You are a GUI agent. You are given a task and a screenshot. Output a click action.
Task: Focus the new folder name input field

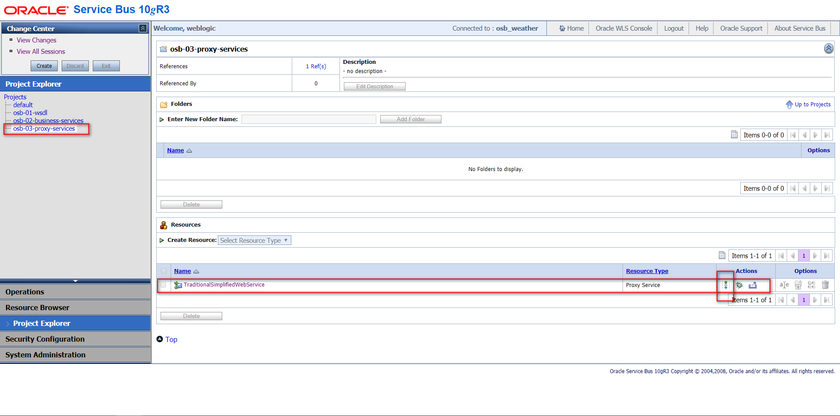click(x=309, y=119)
